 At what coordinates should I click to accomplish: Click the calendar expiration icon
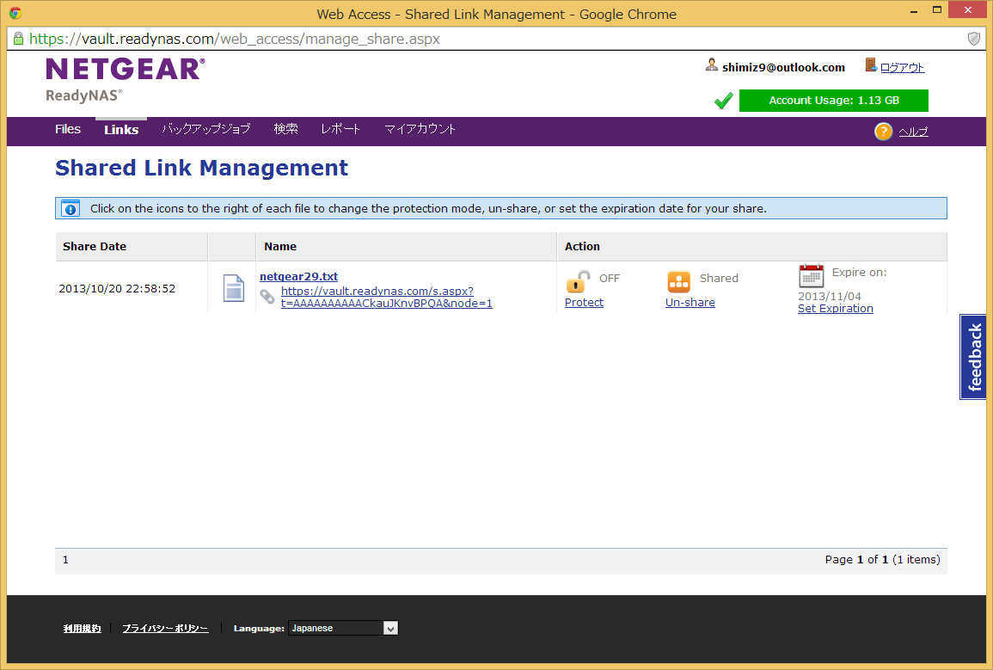point(811,276)
